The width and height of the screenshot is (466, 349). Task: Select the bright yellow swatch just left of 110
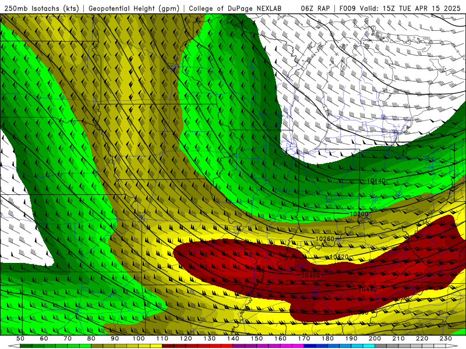tap(156, 346)
